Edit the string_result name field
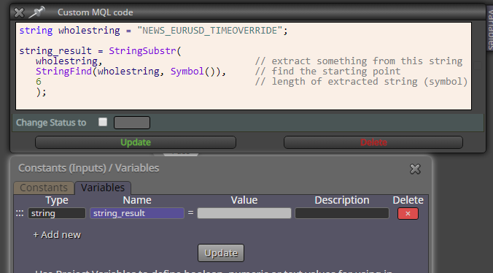Image resolution: width=493 pixels, height=273 pixels. coord(137,213)
